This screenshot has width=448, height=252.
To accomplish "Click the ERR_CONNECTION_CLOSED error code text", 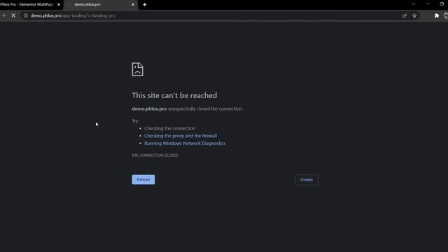I will coord(155,155).
